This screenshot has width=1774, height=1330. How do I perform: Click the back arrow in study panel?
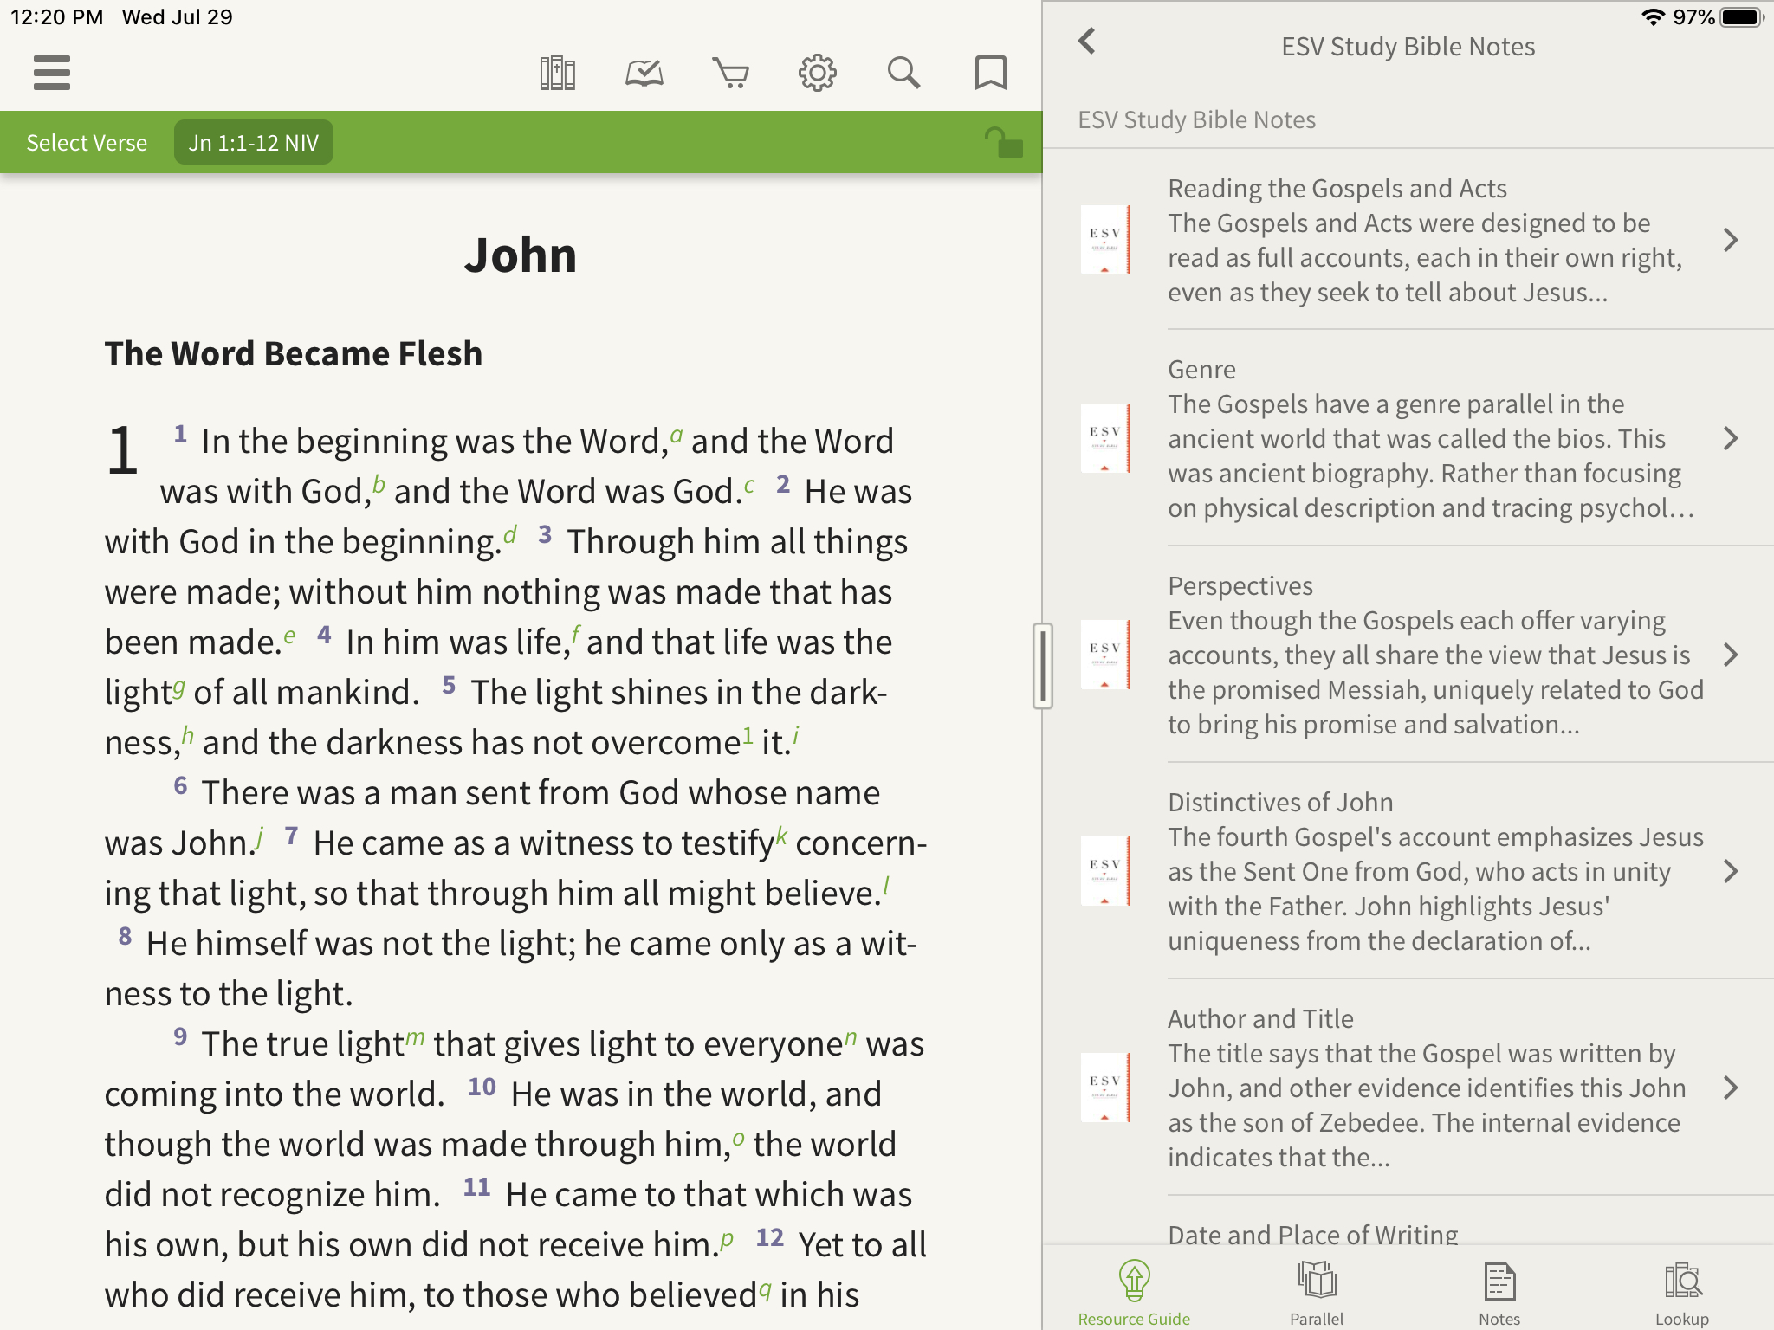point(1090,41)
